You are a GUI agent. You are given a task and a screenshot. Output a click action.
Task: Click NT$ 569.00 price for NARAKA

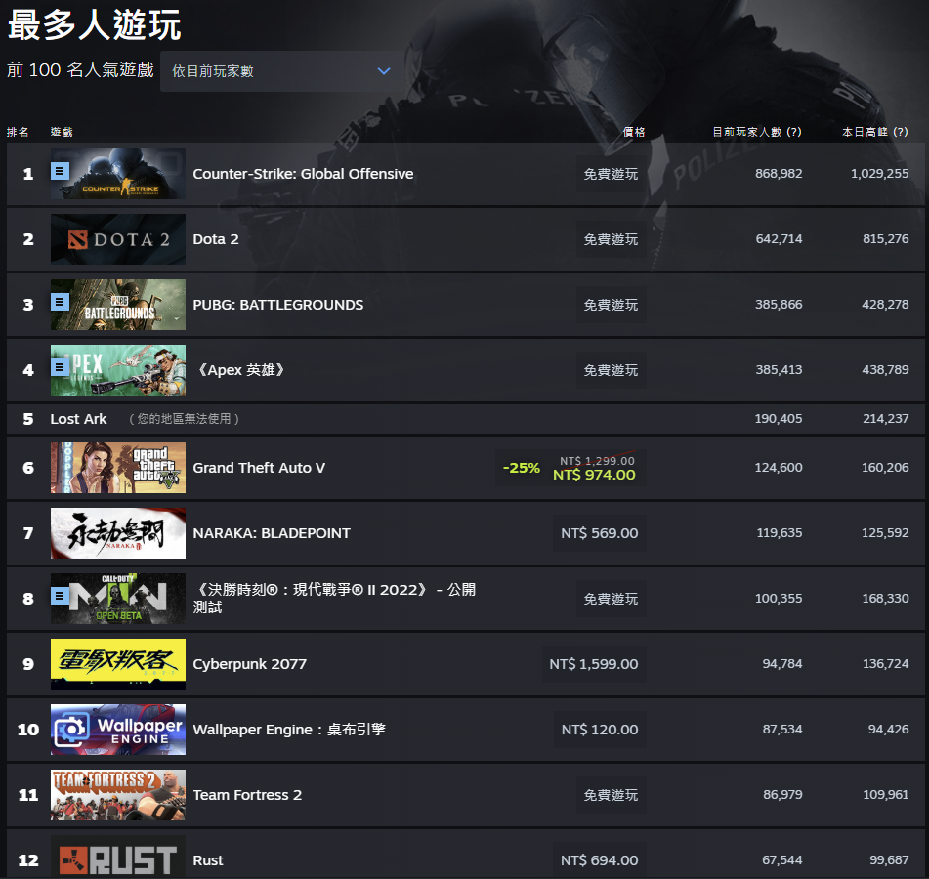(x=600, y=533)
